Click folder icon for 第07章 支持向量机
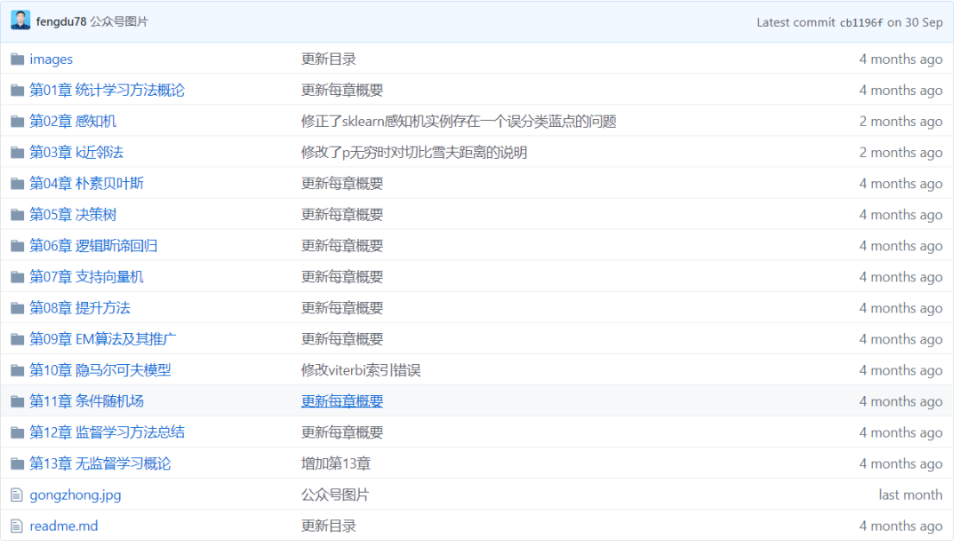Image resolution: width=960 pixels, height=547 pixels. coord(17,278)
